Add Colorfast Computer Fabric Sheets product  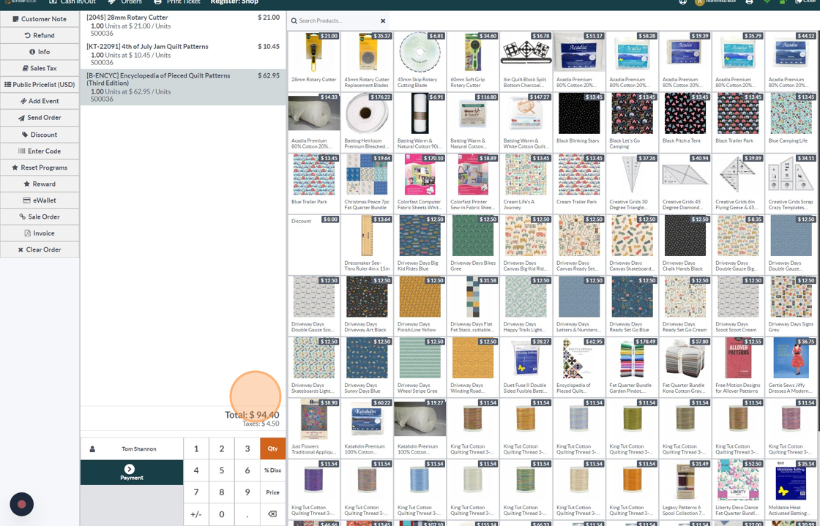pyautogui.click(x=420, y=184)
